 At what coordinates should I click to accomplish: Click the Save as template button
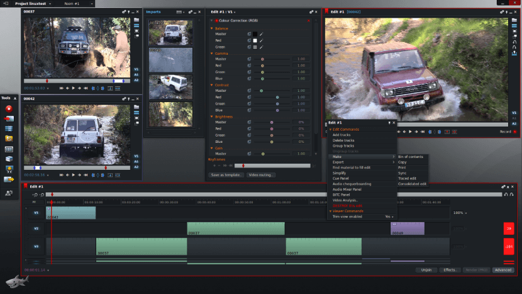point(226,174)
